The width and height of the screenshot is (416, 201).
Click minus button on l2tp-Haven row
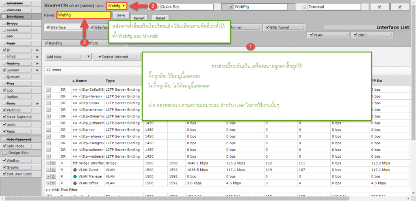[48, 96]
